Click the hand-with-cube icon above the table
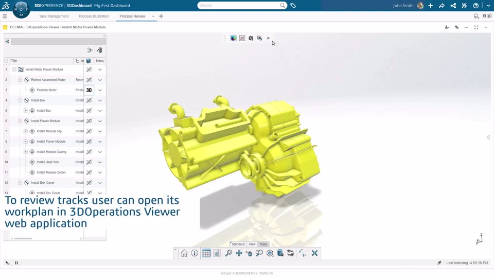Image resolution: width=494 pixels, height=278 pixels. click(x=99, y=50)
